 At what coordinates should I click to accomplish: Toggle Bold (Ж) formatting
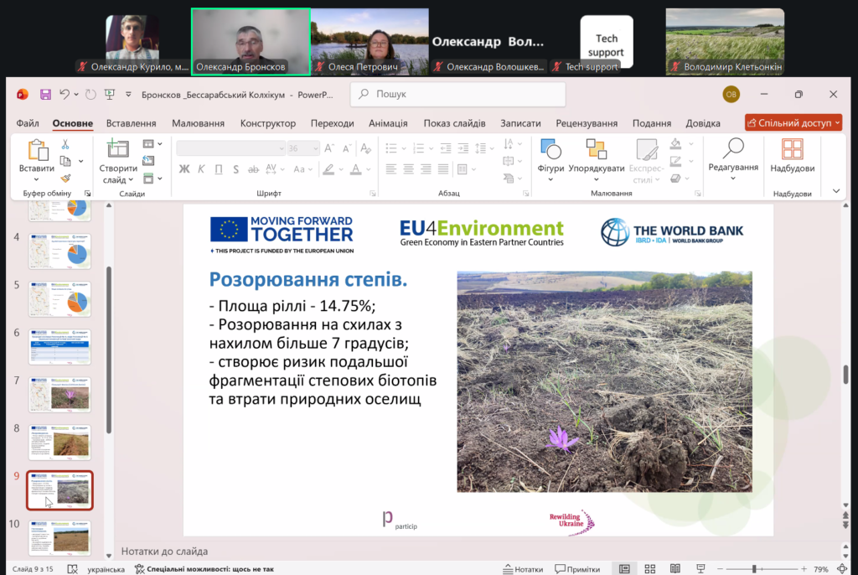(x=184, y=169)
